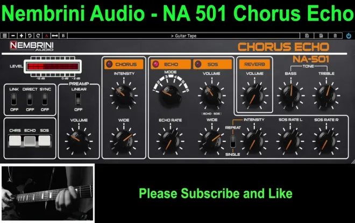Click the guitar player video thumbnail
Viewport: 355px width, 223px height.
tap(47, 193)
